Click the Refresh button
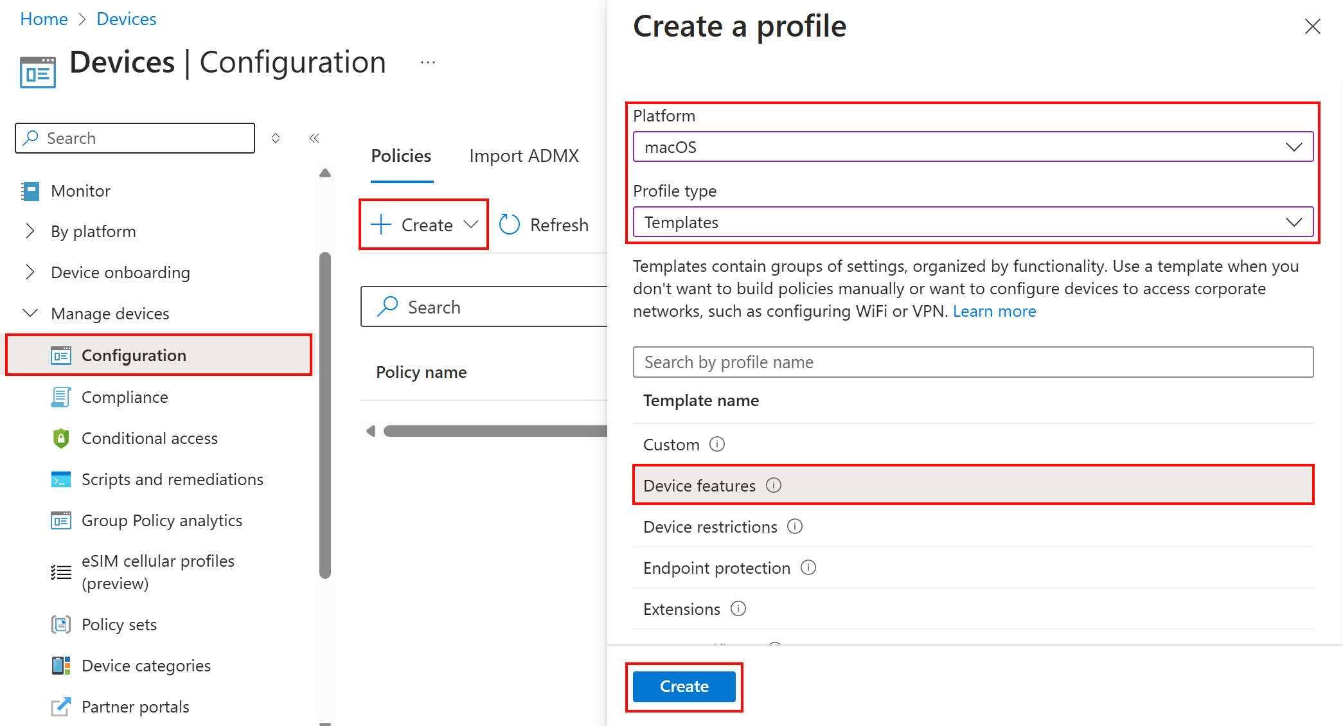The image size is (1343, 726). click(546, 226)
